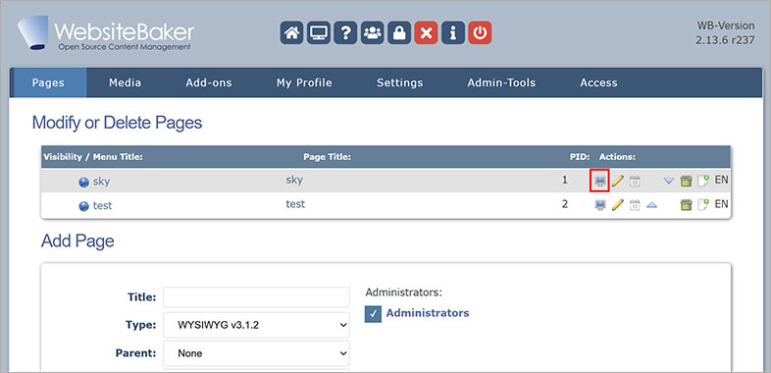Image resolution: width=771 pixels, height=373 pixels.
Task: Click the WB-Version 2.13.6 r237 text
Action: (725, 33)
